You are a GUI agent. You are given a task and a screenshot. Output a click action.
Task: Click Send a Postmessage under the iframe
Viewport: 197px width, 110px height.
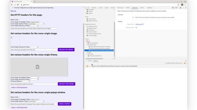[x=19, y=88]
